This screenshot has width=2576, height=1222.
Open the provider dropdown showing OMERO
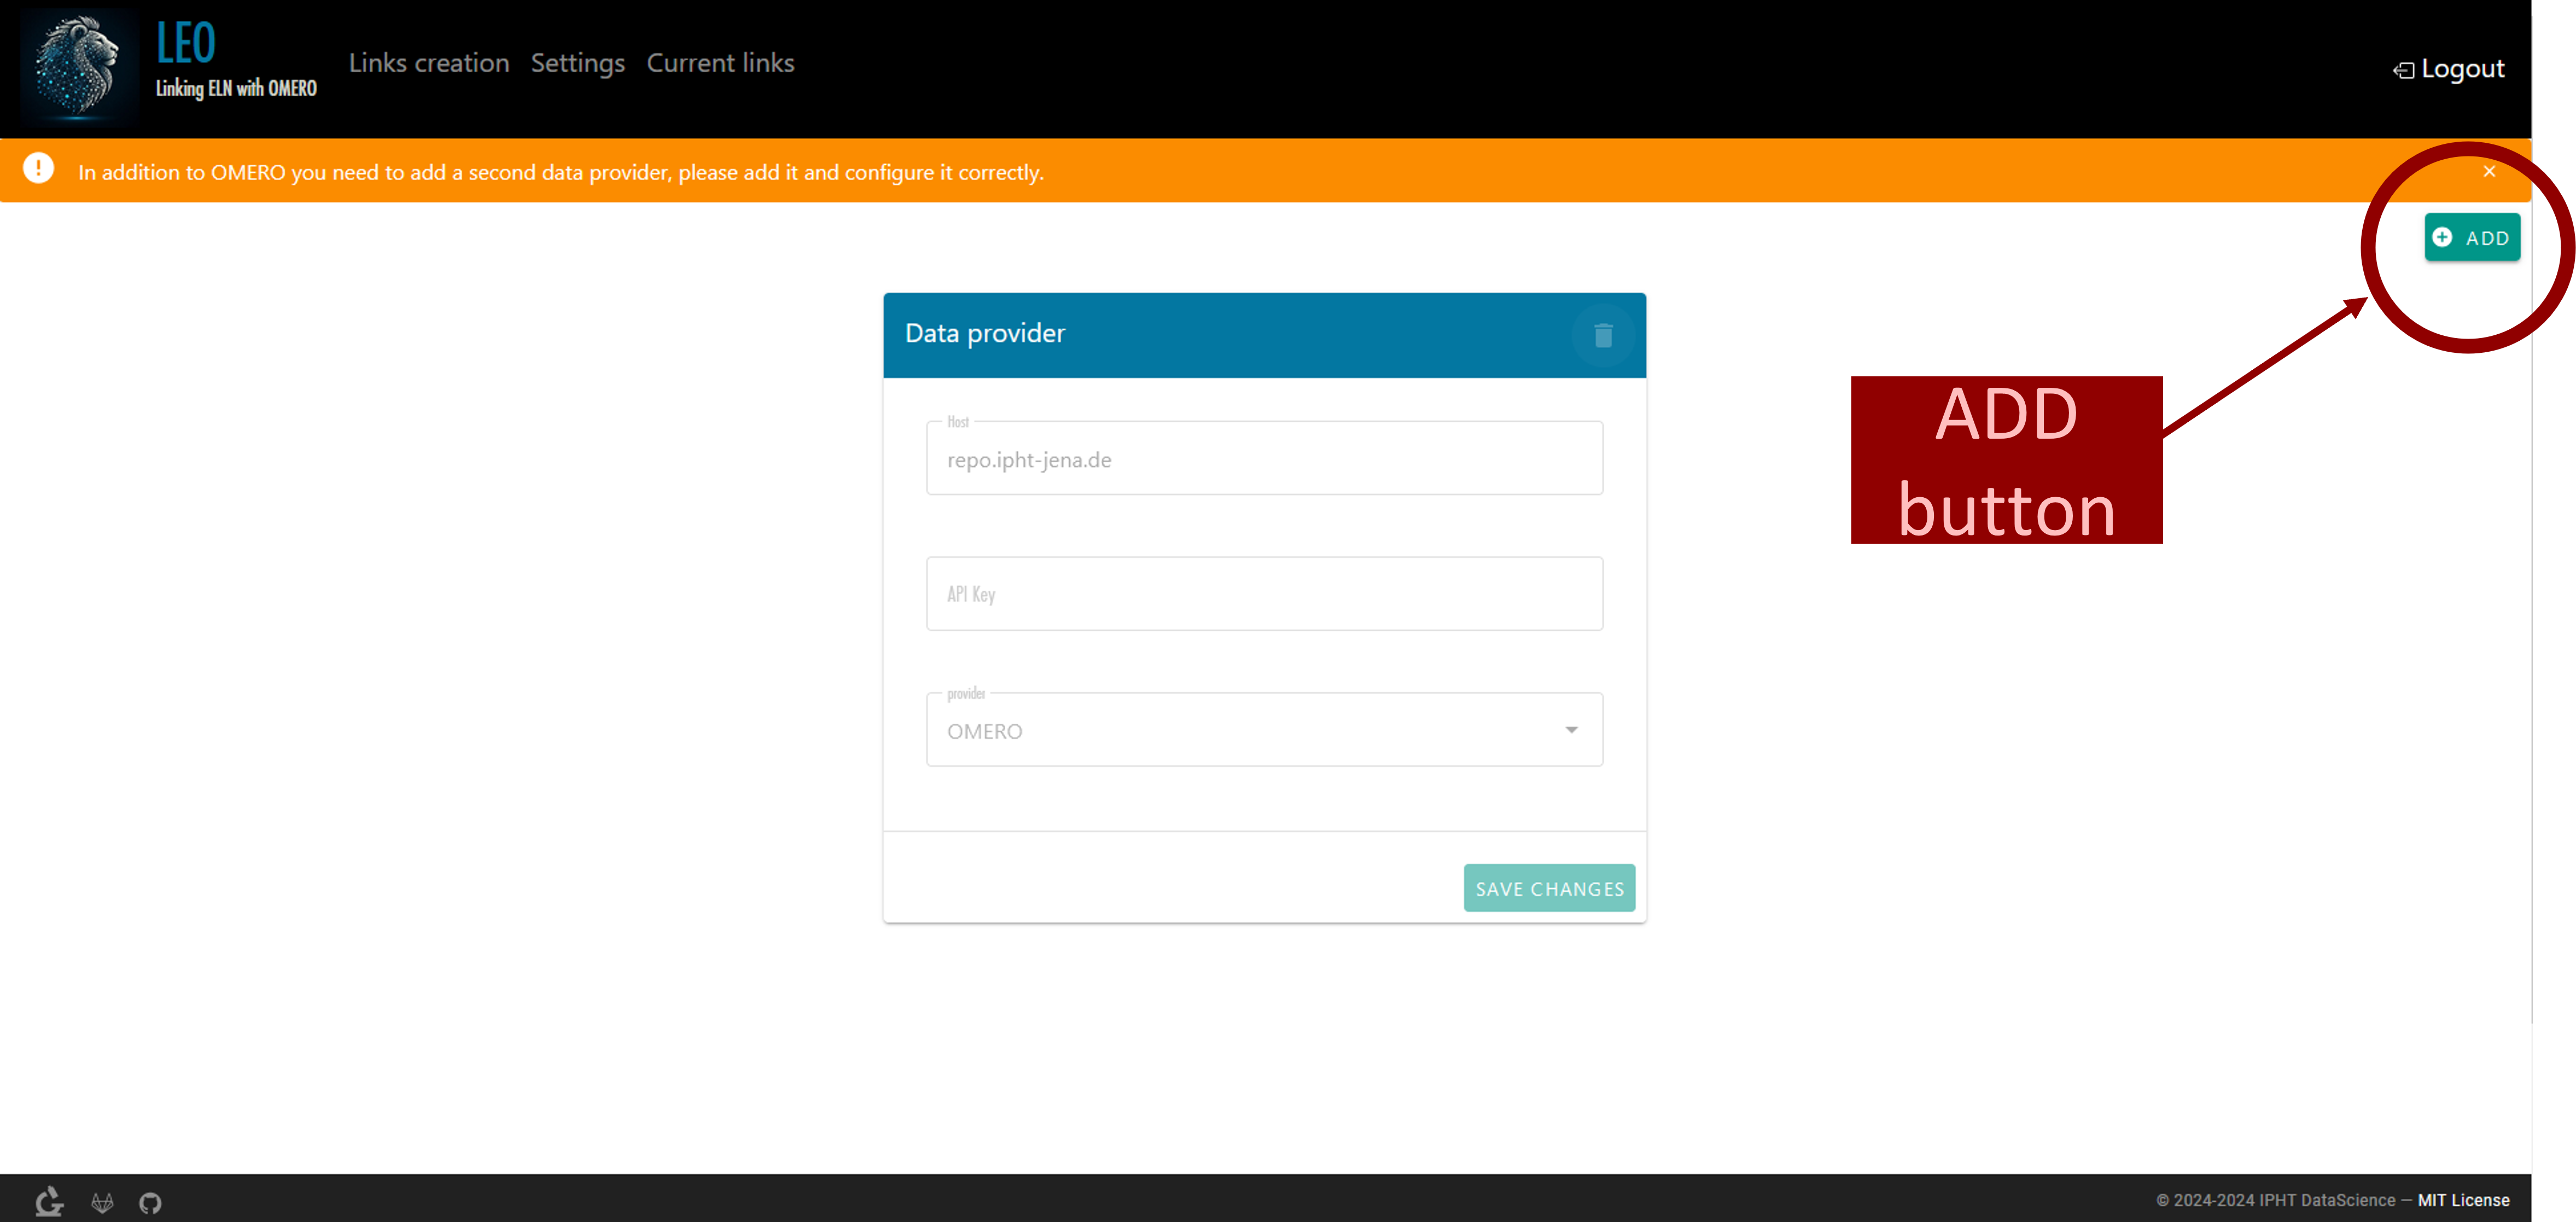tap(1264, 731)
